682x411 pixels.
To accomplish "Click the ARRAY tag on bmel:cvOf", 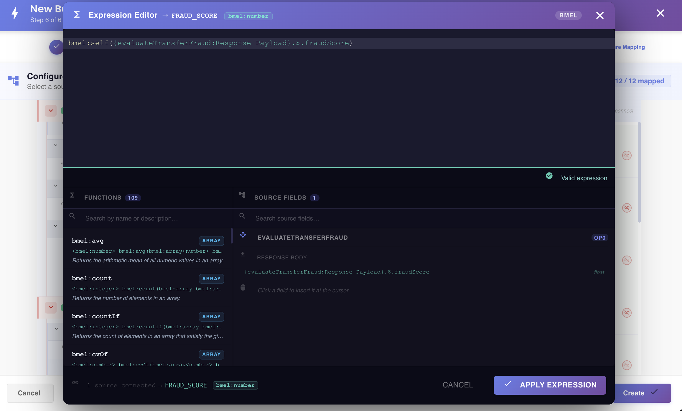I will [x=211, y=354].
